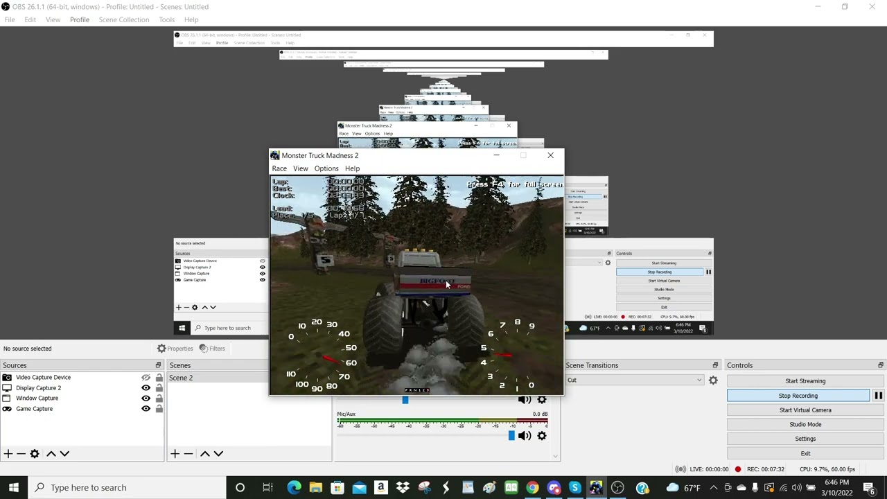Open File Explorer from taskbar
887x499 pixels.
(x=315, y=487)
